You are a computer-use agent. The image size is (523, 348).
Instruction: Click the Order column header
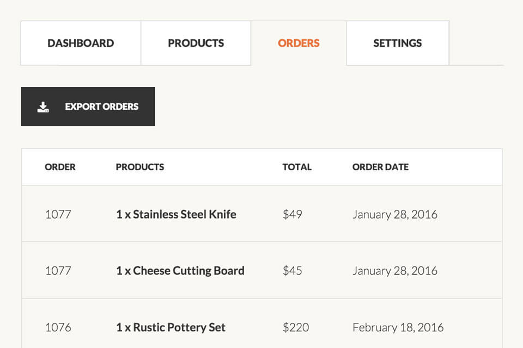coord(60,167)
